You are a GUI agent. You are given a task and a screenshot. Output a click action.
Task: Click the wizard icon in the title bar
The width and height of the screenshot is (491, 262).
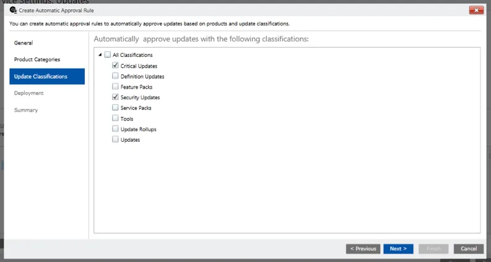(13, 10)
